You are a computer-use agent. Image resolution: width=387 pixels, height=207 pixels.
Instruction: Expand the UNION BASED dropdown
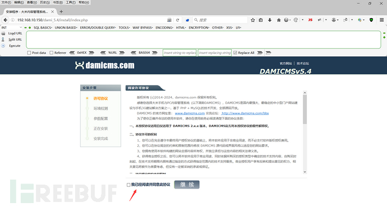(66, 27)
